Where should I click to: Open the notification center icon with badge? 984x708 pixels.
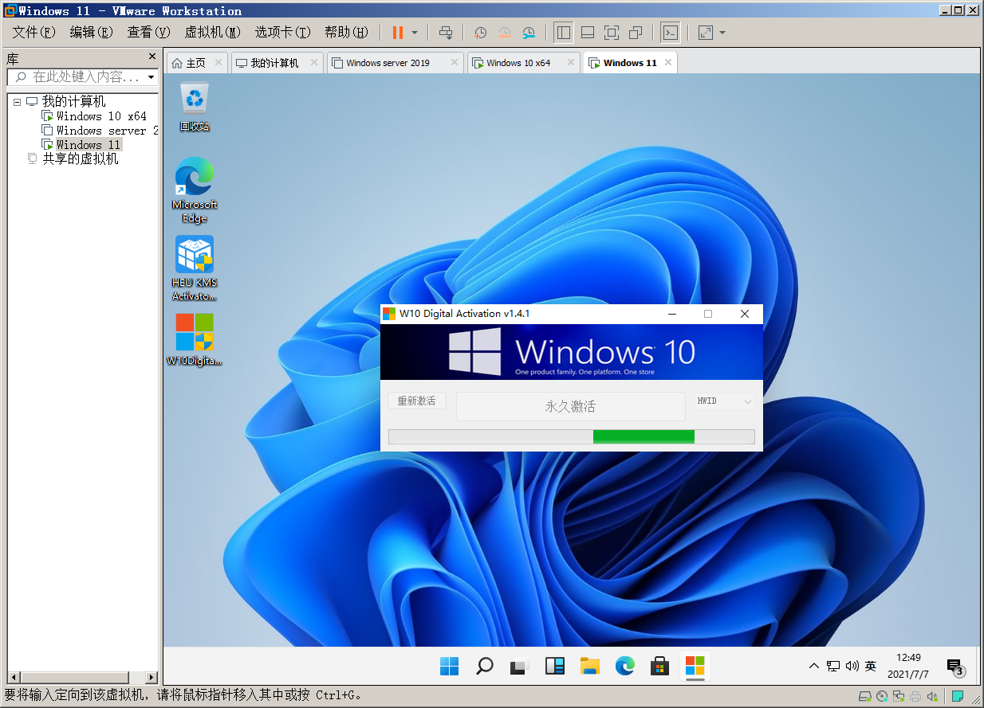955,667
